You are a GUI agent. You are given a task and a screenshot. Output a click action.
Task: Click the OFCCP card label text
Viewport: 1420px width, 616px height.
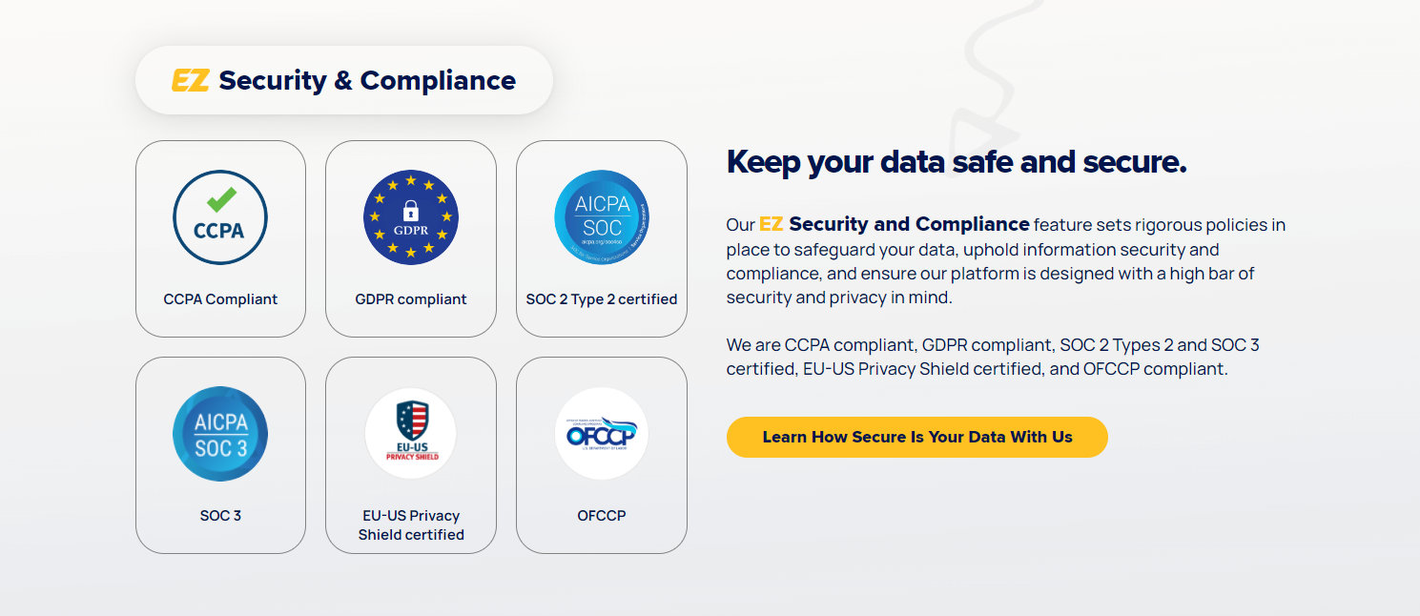click(x=602, y=516)
